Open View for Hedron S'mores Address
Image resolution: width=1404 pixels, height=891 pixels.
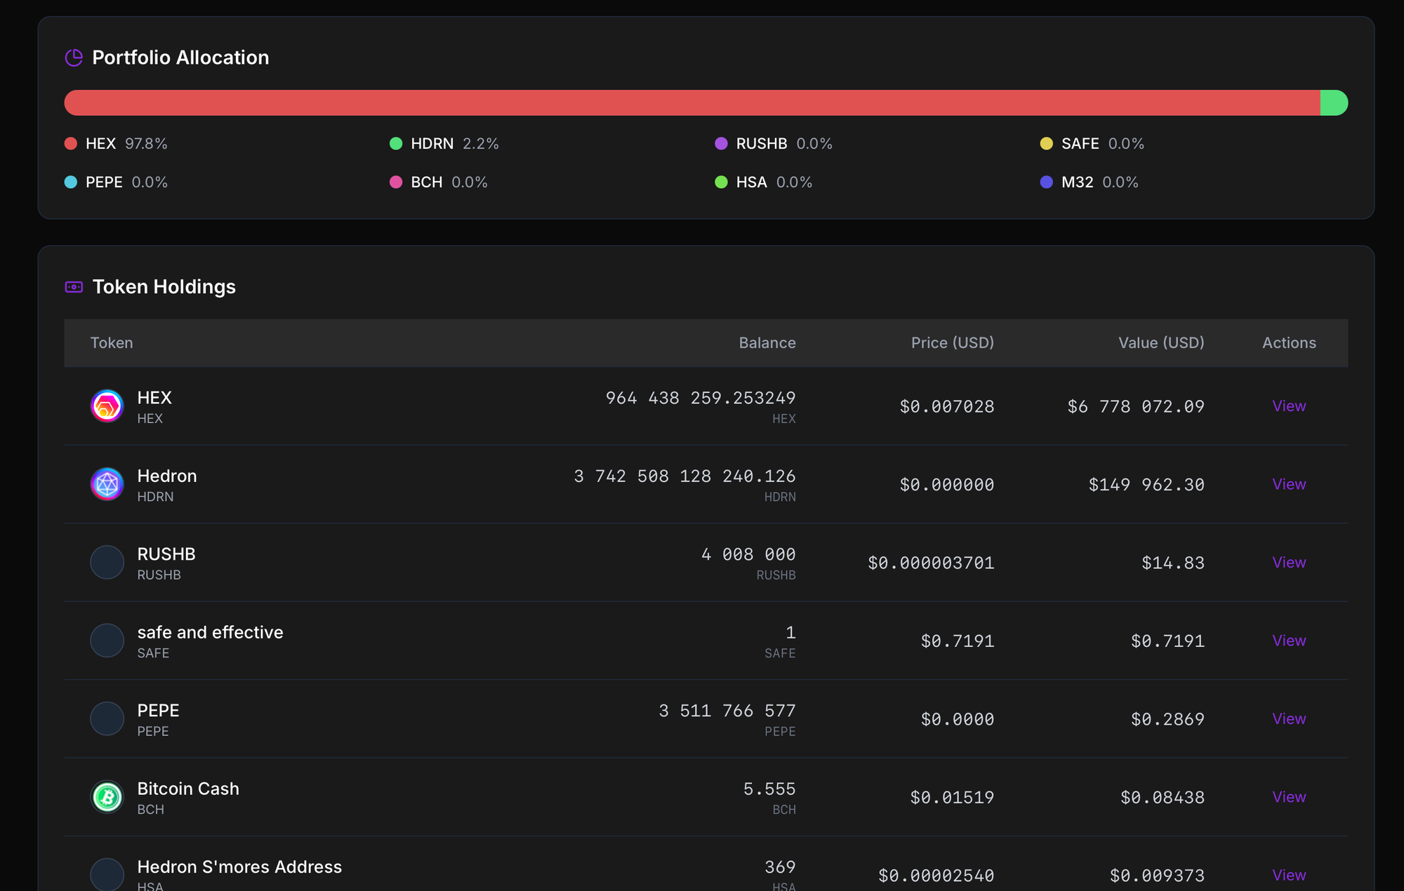tap(1289, 875)
